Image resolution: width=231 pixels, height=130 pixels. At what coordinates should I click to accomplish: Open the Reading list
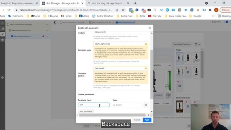tap(224, 16)
